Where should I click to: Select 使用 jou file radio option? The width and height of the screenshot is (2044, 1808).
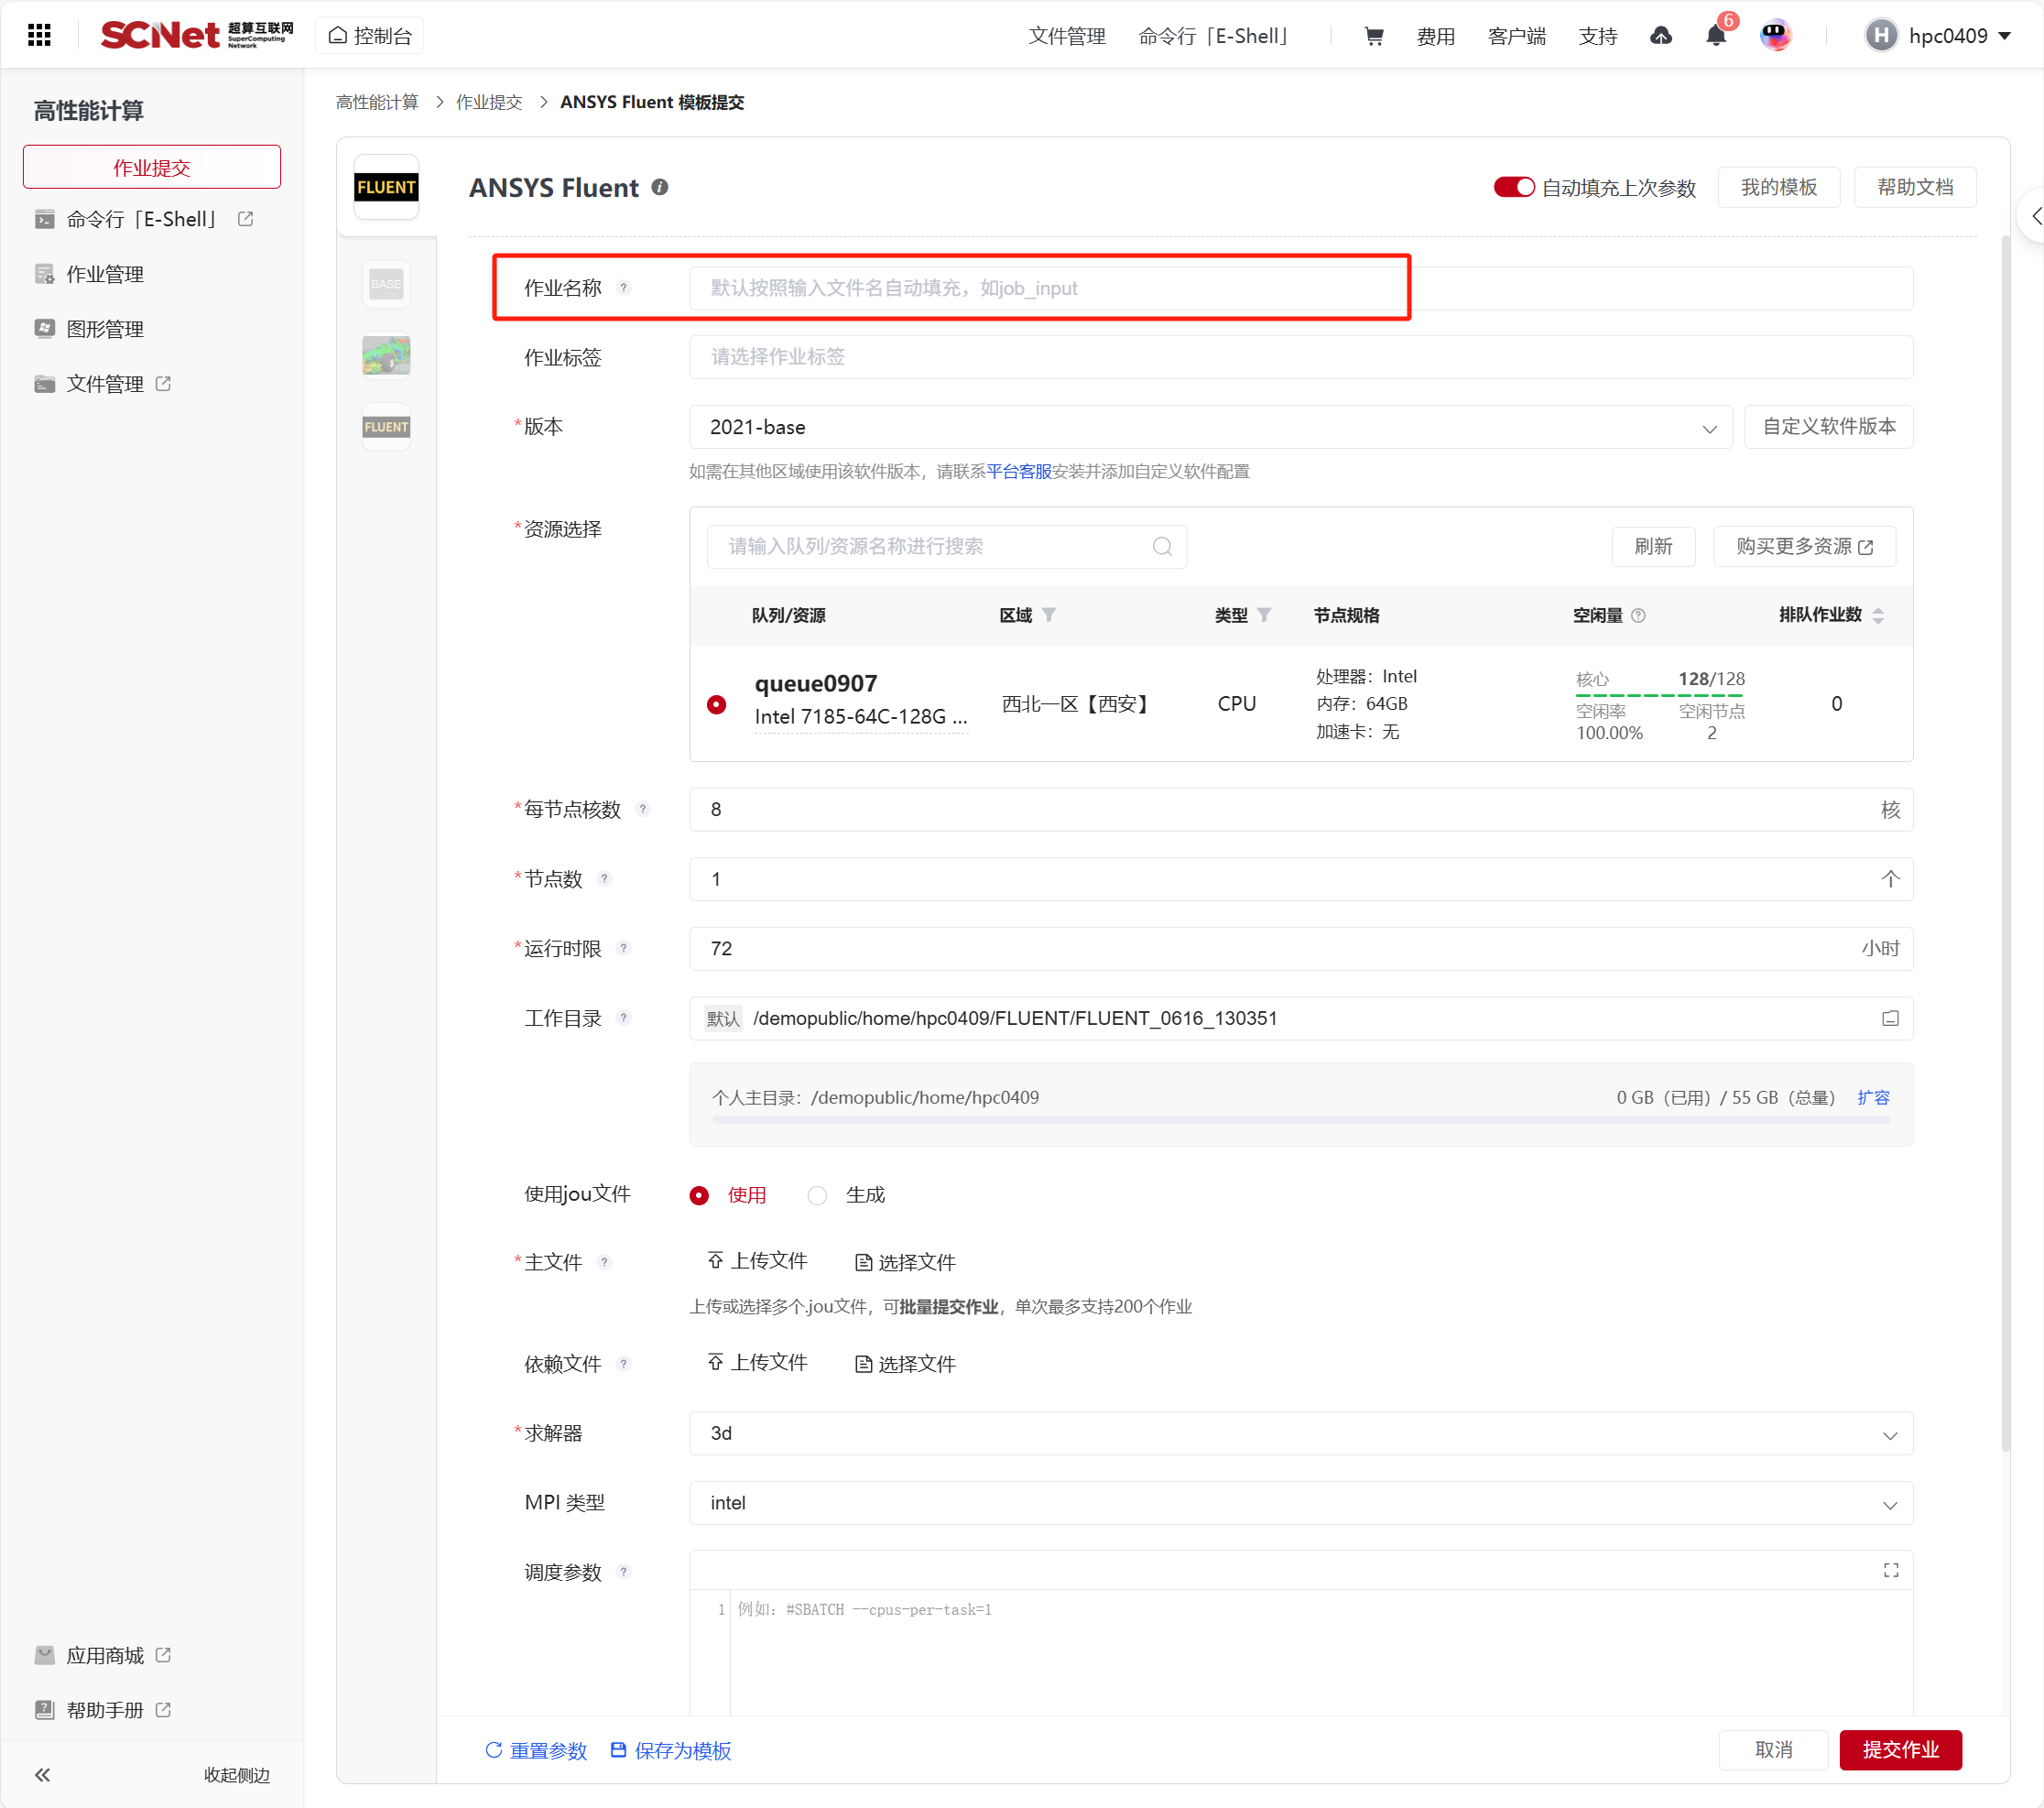pos(699,1195)
